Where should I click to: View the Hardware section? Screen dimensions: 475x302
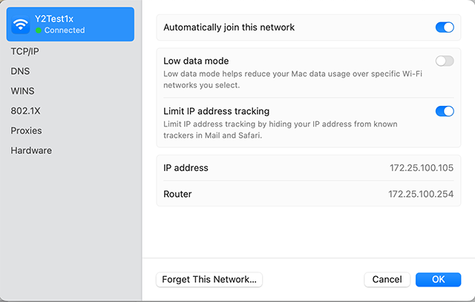pyautogui.click(x=31, y=150)
